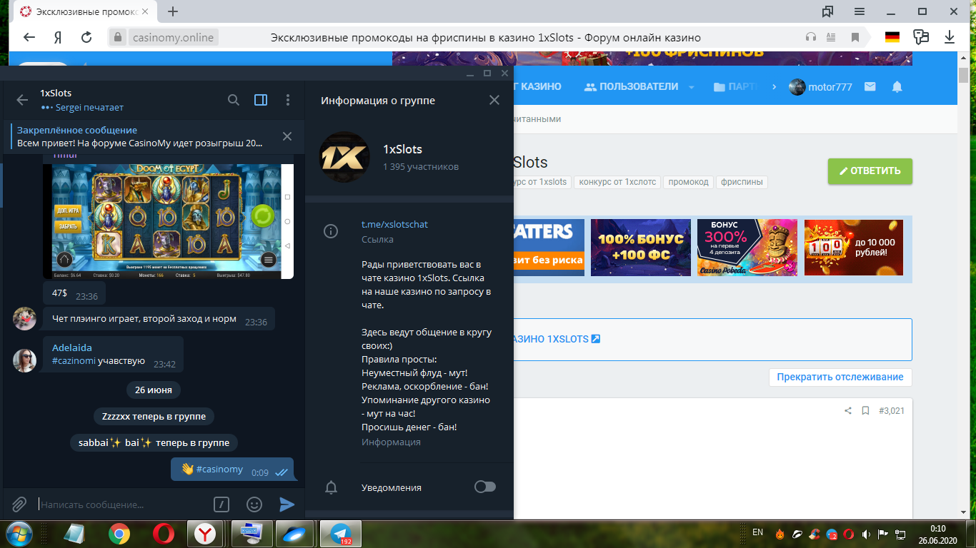Screen dimensions: 976x548
Task: Click the EN language indicator in the tray
Action: (758, 532)
